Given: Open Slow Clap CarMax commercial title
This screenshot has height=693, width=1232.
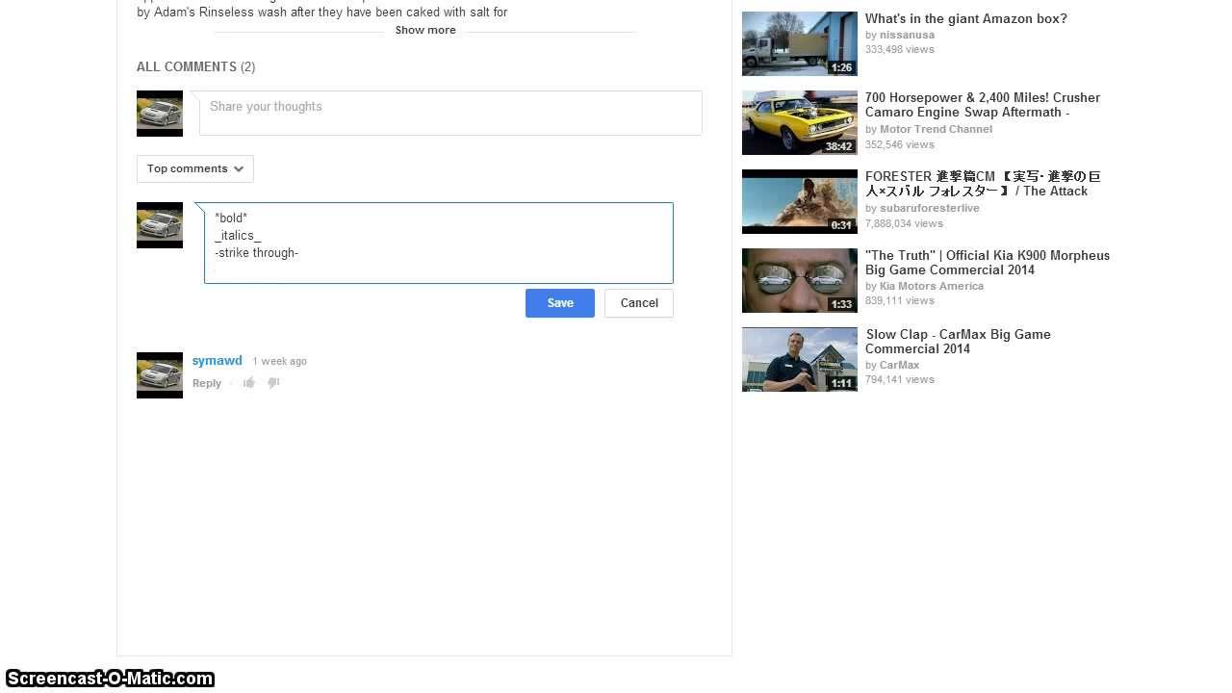Looking at the screenshot, I should coord(958,342).
